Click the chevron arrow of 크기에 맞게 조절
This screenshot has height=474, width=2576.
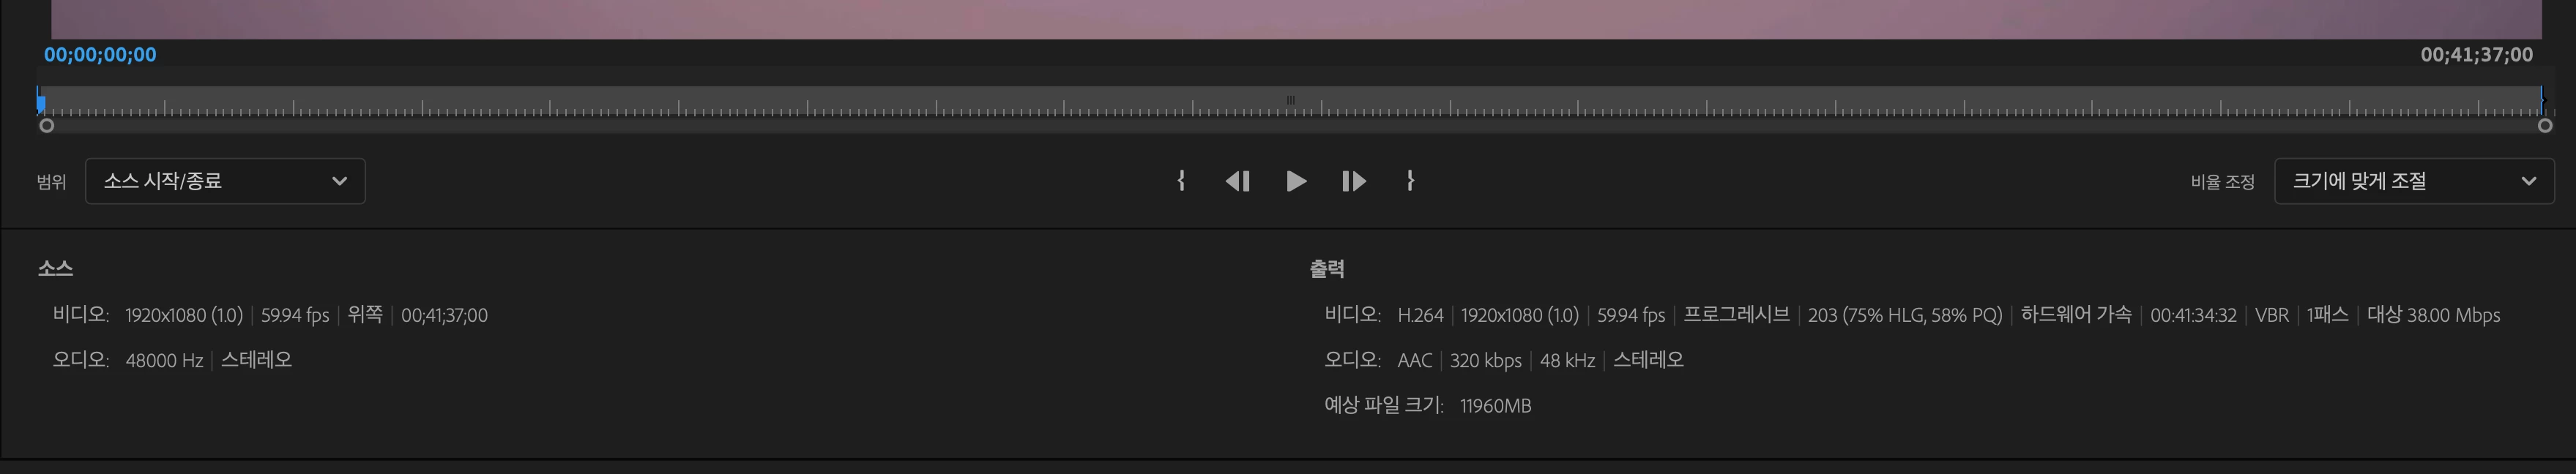click(2528, 181)
